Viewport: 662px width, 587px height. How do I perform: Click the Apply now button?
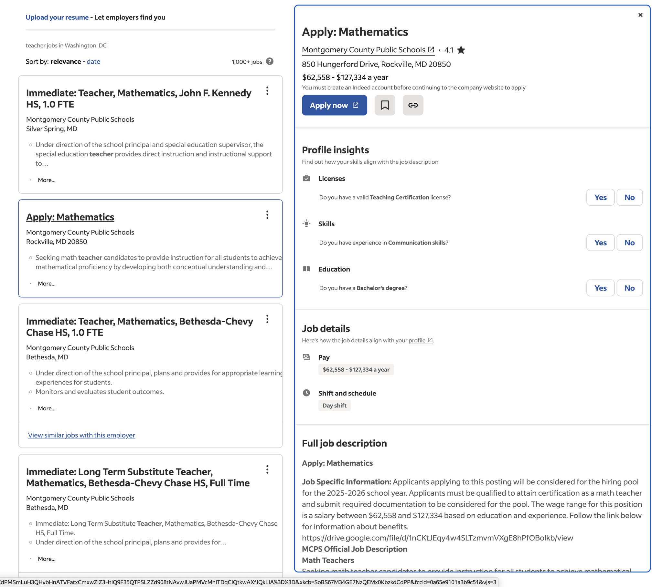pos(334,105)
